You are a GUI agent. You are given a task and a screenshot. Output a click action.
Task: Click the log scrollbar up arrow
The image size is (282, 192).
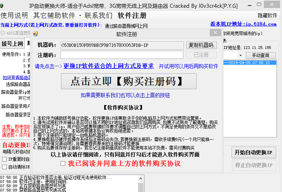pyautogui.click(x=141, y=179)
